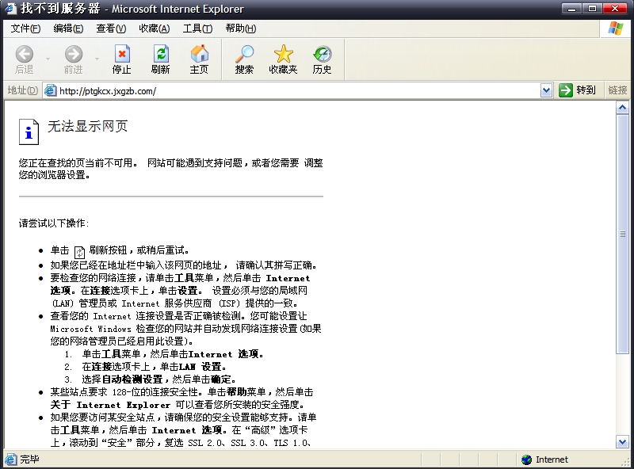Click the vertical scrollbar down arrow
The width and height of the screenshot is (634, 469).
coord(622,442)
